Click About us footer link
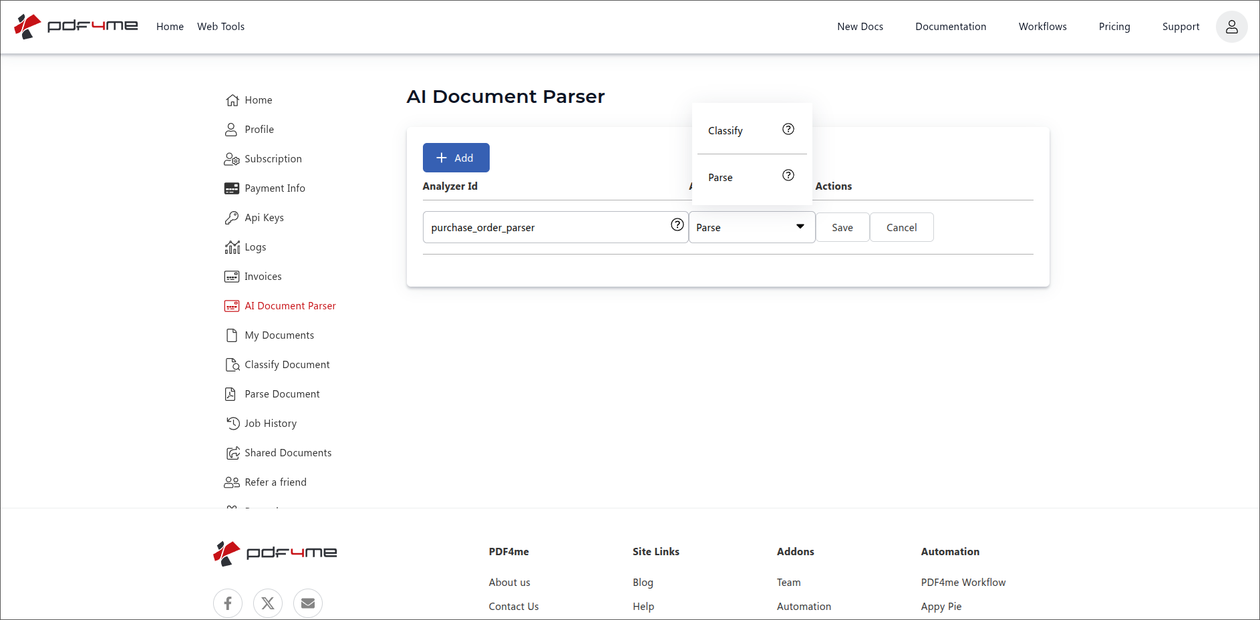Image resolution: width=1260 pixels, height=620 pixels. 509,583
